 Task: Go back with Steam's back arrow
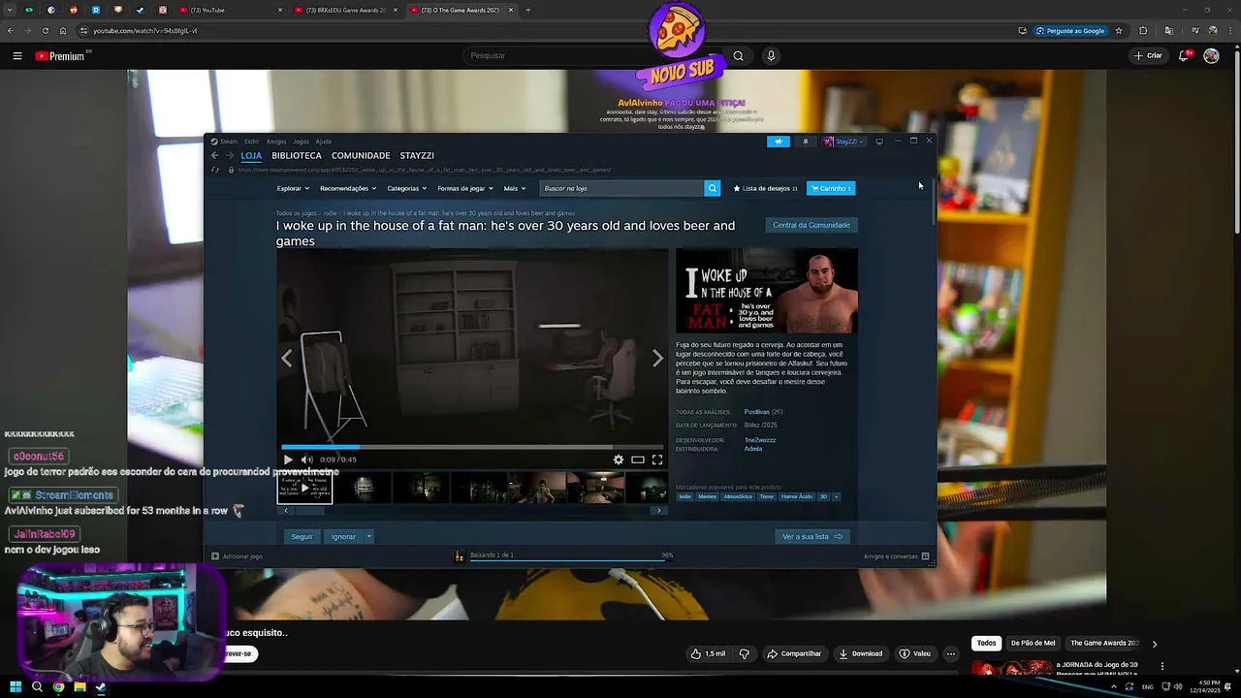point(215,155)
